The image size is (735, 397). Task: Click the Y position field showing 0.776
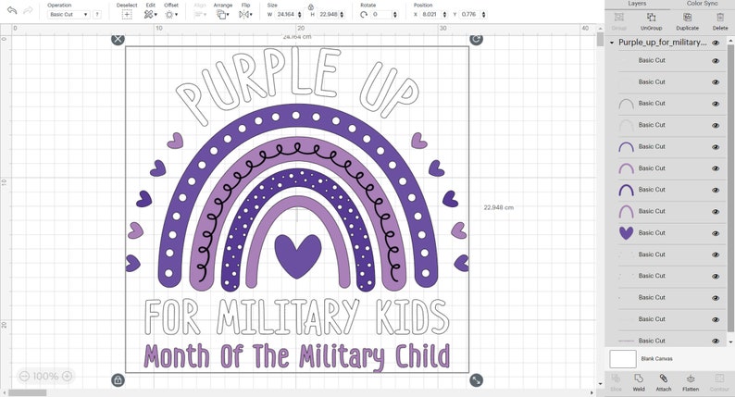pos(470,15)
